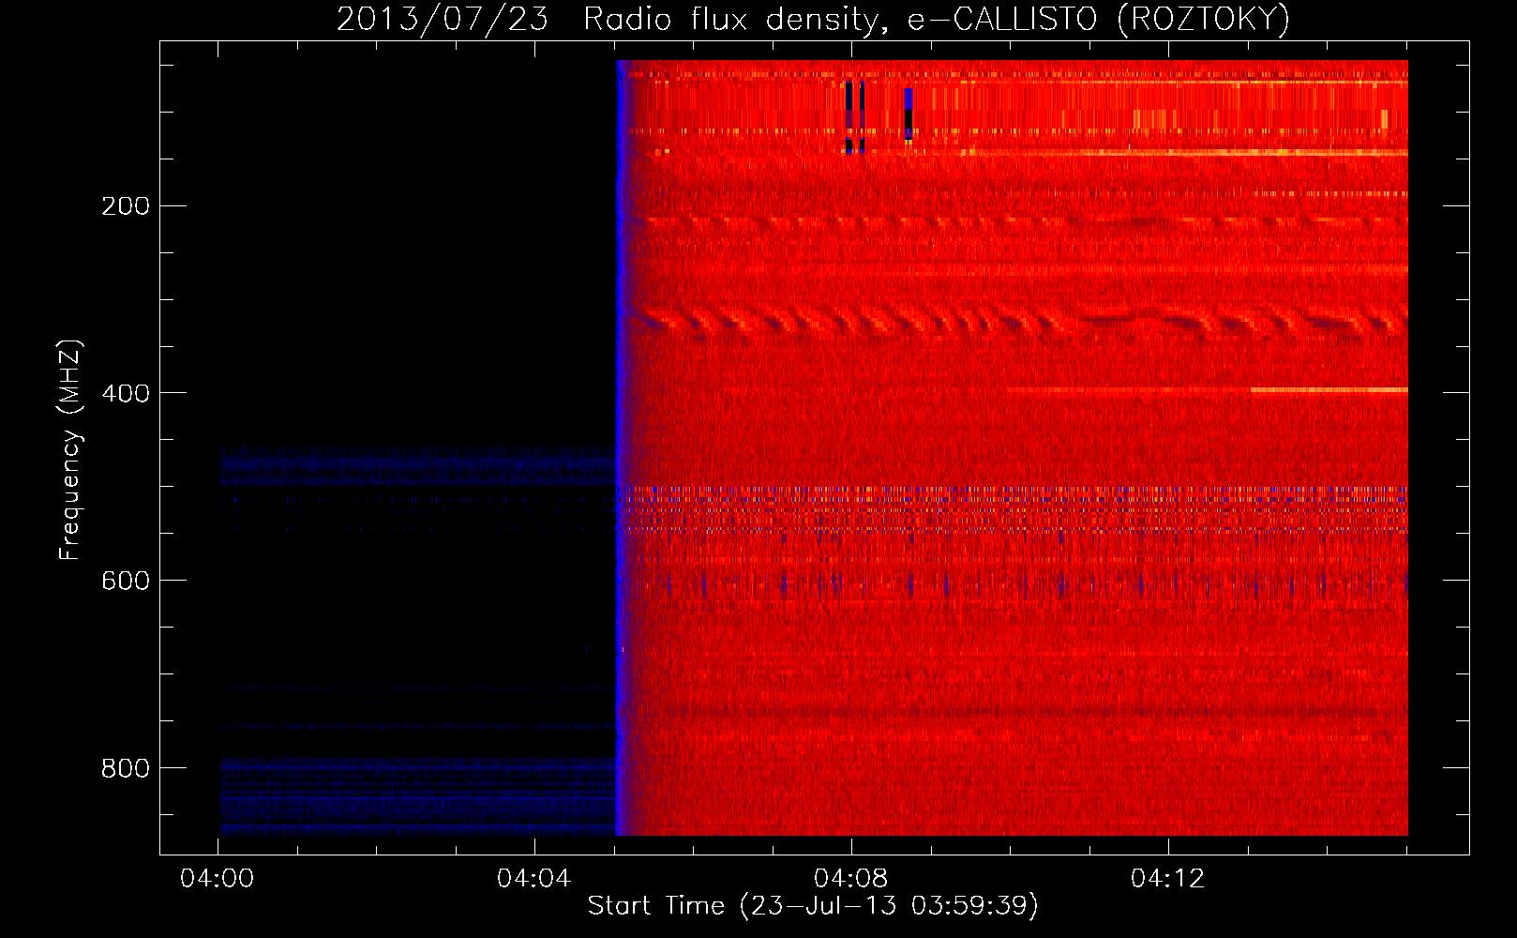Image resolution: width=1517 pixels, height=938 pixels.
Task: Click the 04:00 time tick label
Action: coord(218,879)
